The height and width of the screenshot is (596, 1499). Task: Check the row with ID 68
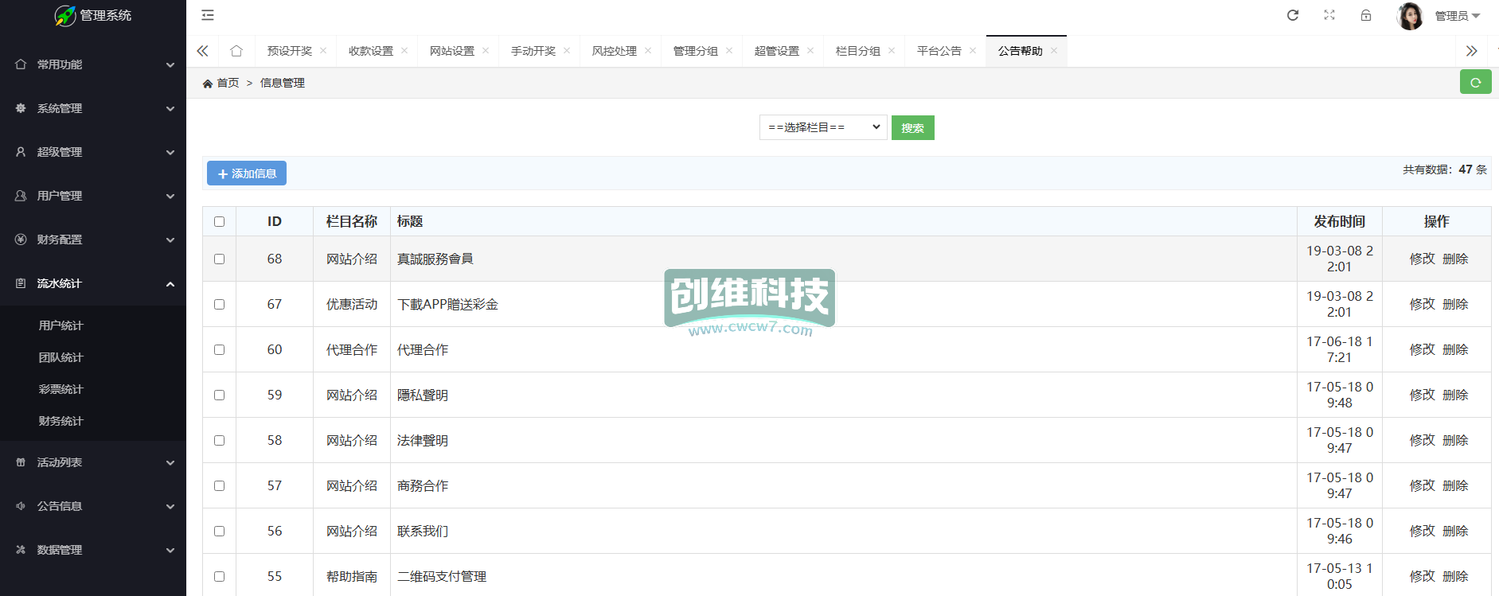[x=220, y=259]
